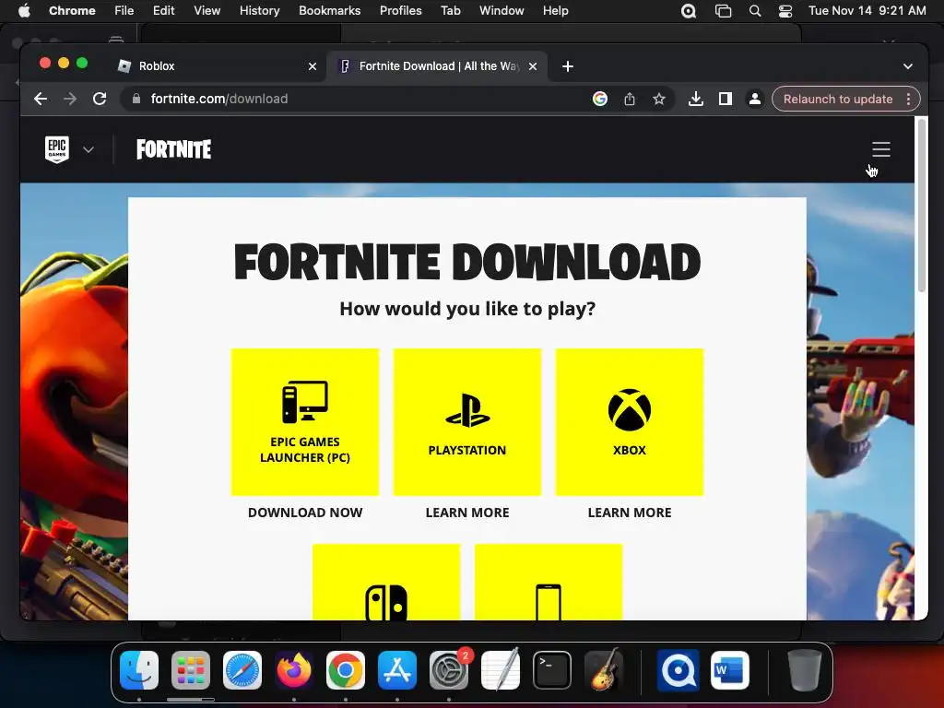Open the Profiles menu
This screenshot has width=944, height=708.
400,10
